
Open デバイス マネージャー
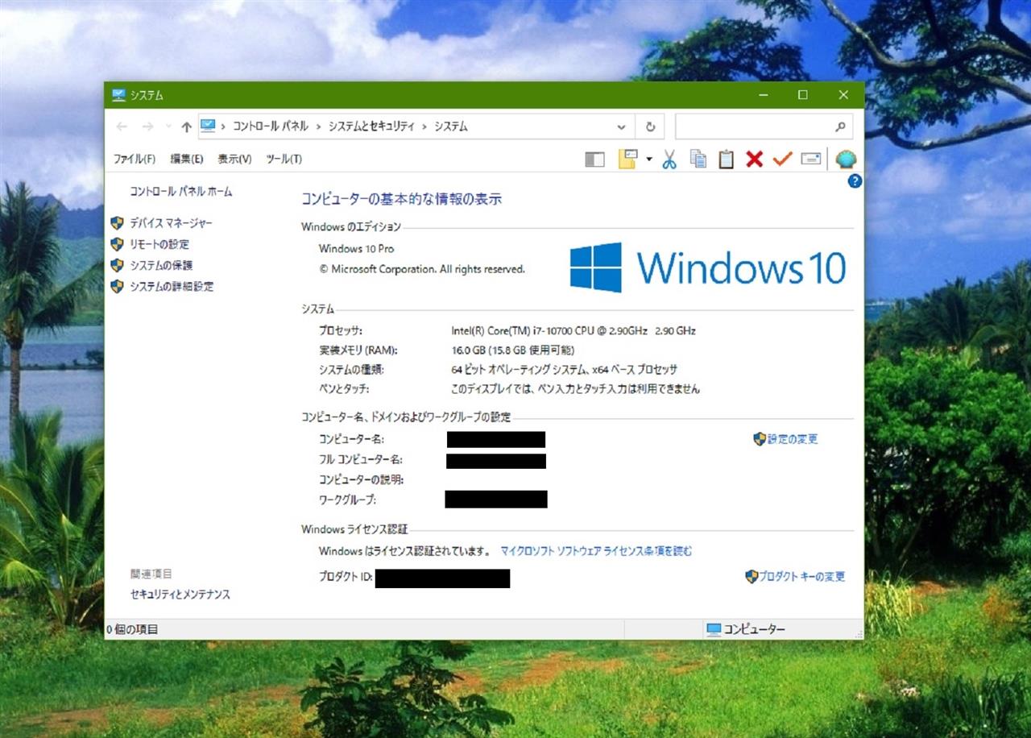(x=172, y=223)
